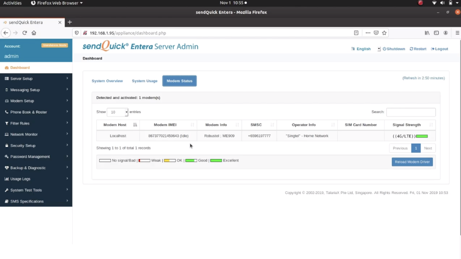461x259 pixels.
Task: Go to Previous page of records
Action: click(x=400, y=148)
